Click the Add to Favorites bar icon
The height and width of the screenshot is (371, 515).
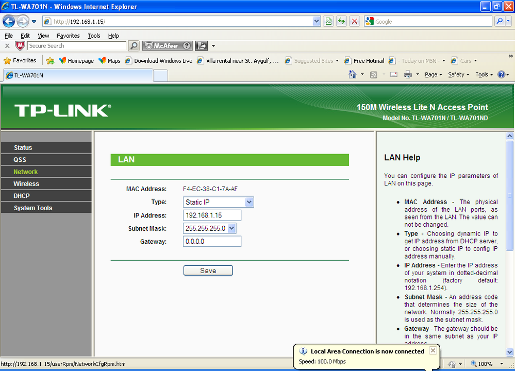click(x=50, y=60)
